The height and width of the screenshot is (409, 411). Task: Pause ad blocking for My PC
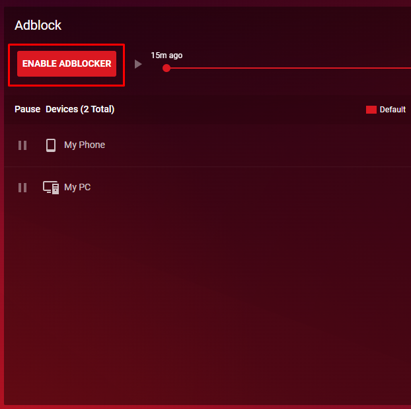tap(22, 188)
